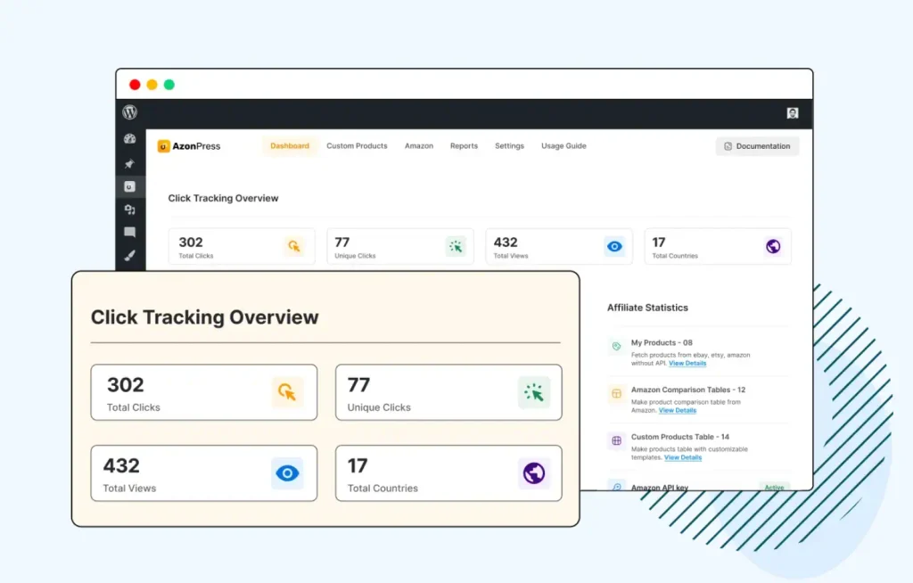Click the large purple globe Total Countries icon
The image size is (913, 583).
534,473
